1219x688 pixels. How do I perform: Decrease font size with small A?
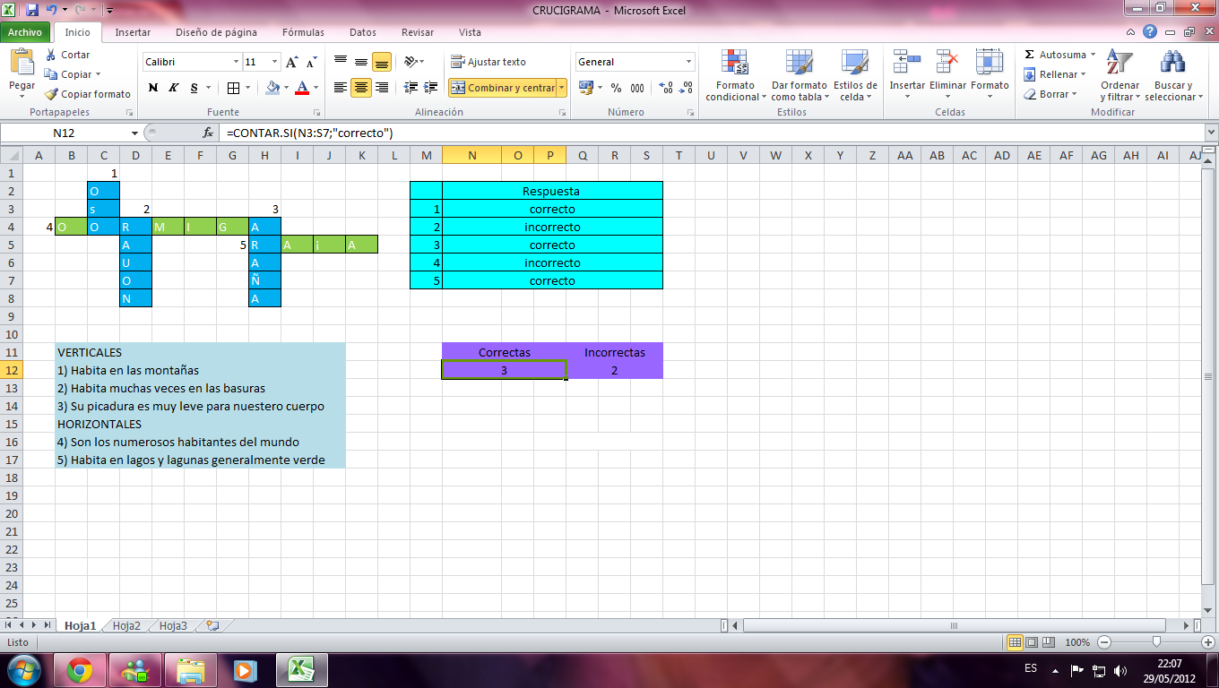pos(311,62)
